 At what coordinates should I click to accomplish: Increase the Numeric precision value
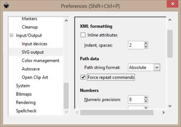point(146,97)
